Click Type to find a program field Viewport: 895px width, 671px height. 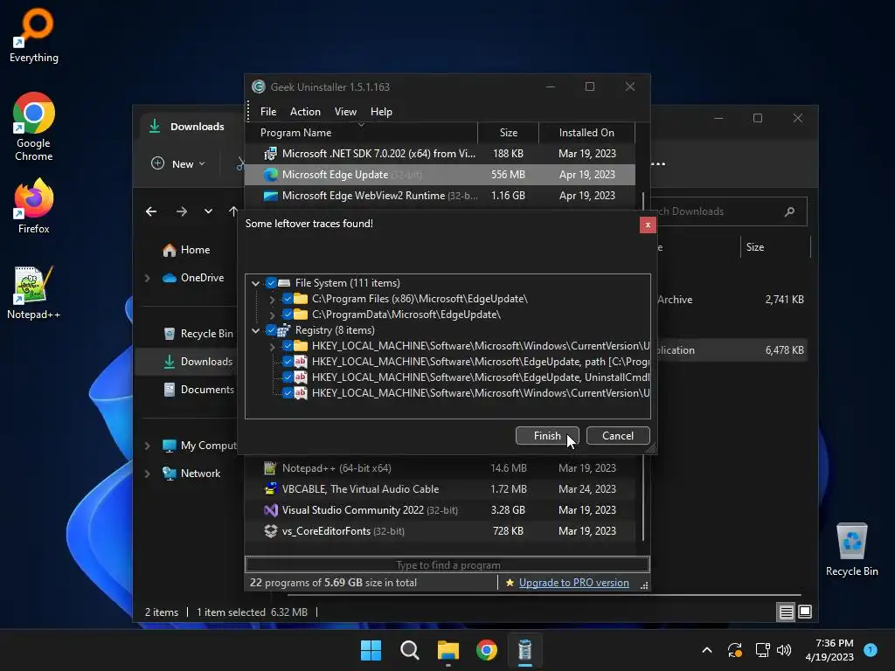pyautogui.click(x=447, y=565)
